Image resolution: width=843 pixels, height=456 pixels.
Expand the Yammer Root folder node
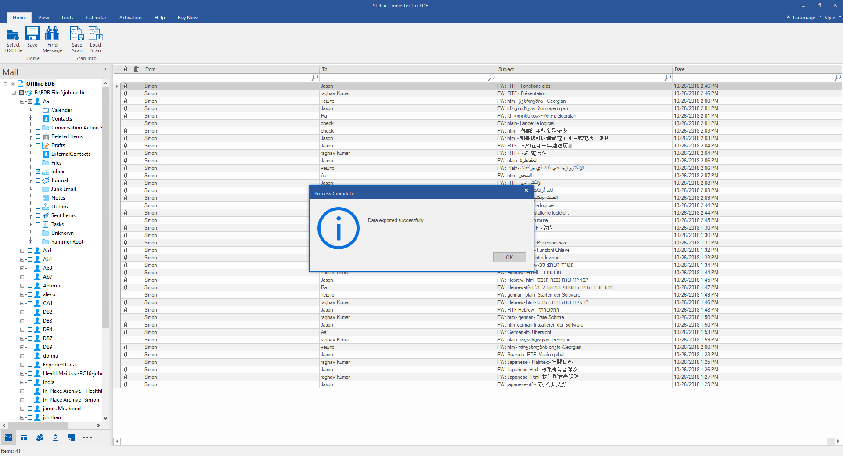(x=30, y=242)
